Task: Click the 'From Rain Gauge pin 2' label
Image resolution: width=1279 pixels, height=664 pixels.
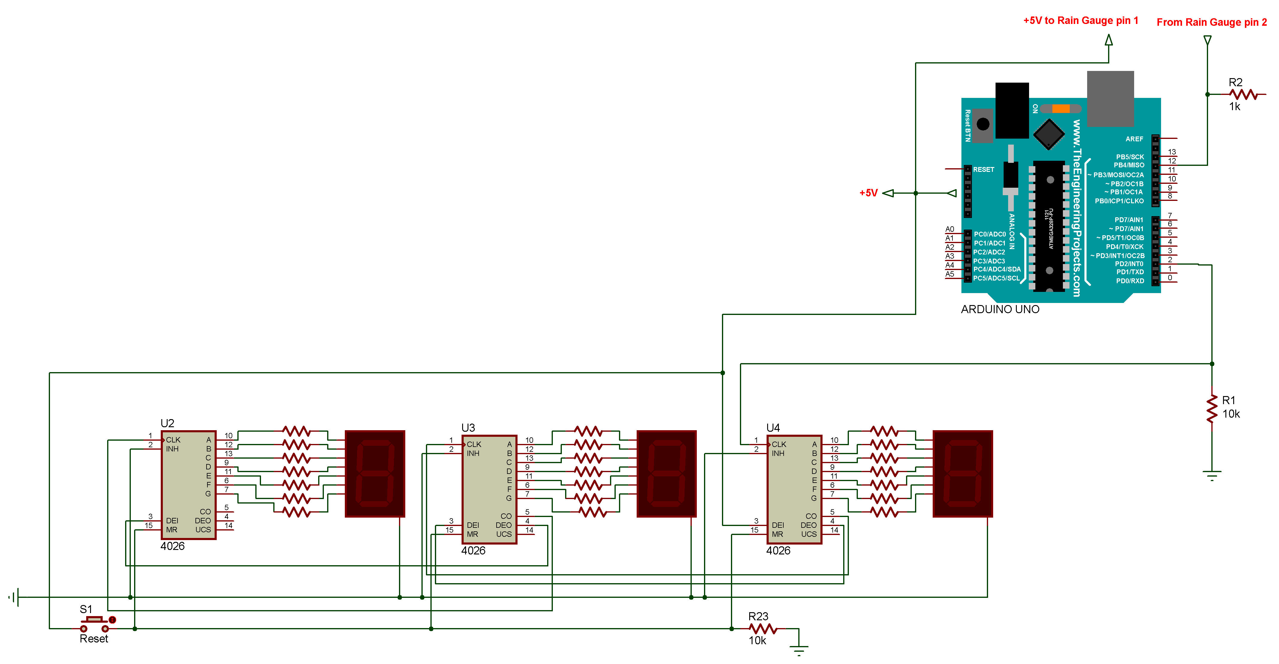Action: pos(1211,22)
